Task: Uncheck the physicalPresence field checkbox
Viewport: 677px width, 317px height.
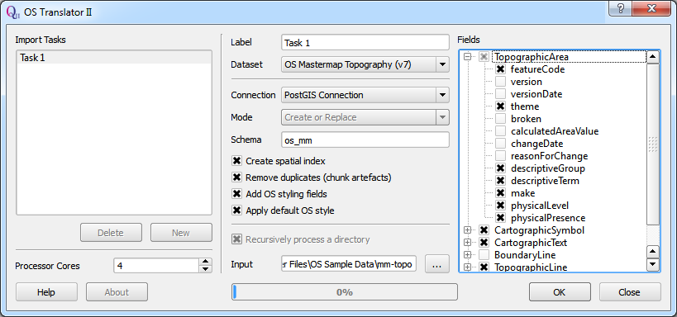Action: pyautogui.click(x=500, y=218)
